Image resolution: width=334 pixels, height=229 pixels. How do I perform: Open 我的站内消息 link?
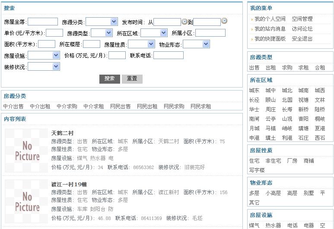click(270, 29)
